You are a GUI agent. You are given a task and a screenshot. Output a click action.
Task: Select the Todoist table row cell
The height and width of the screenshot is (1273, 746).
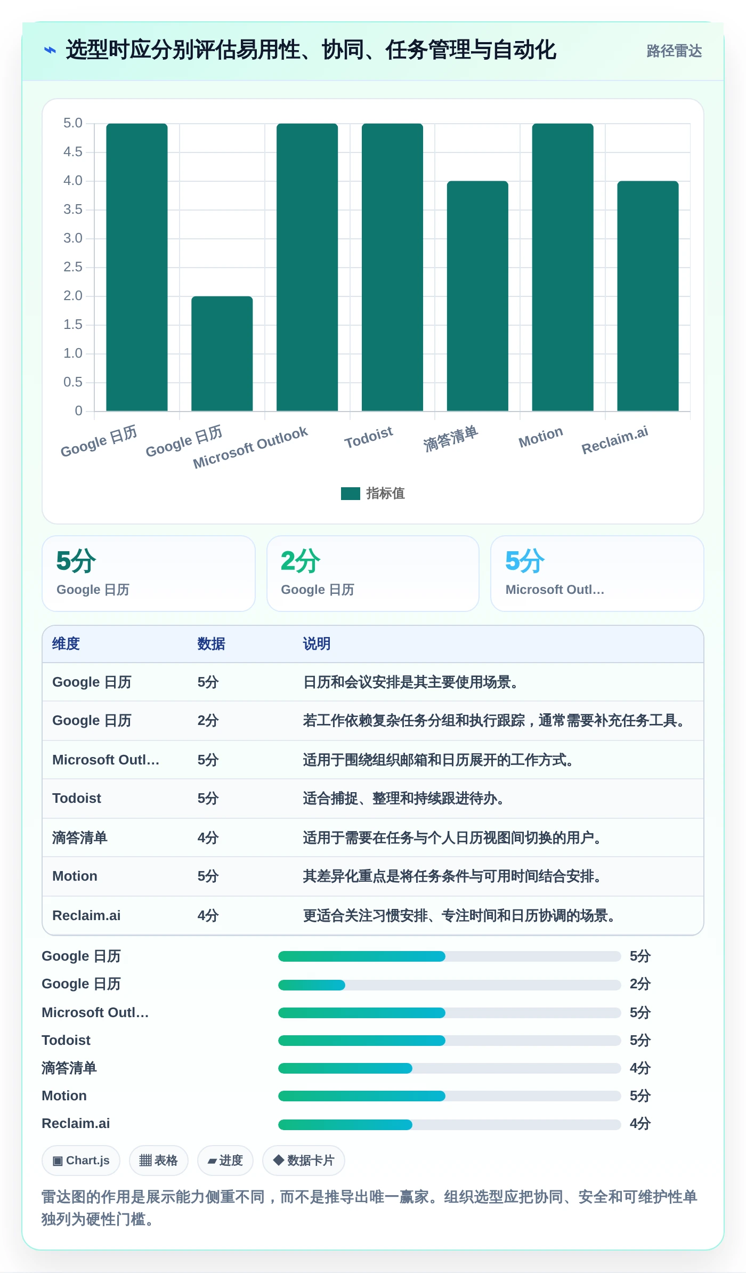pyautogui.click(x=77, y=799)
